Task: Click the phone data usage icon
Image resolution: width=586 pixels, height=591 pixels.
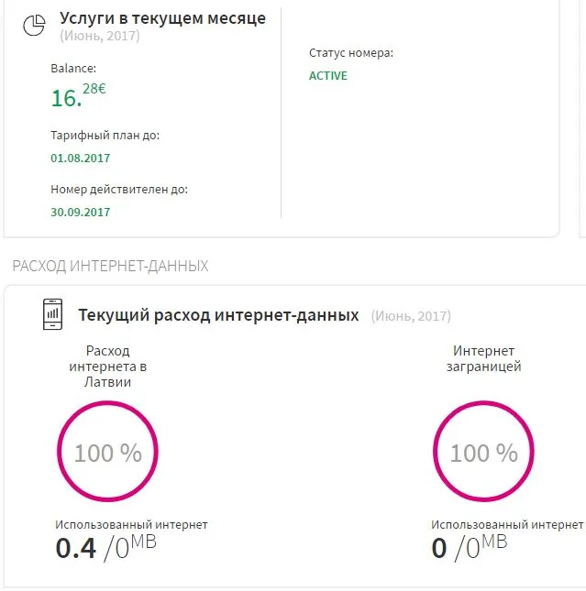Action: 53,314
